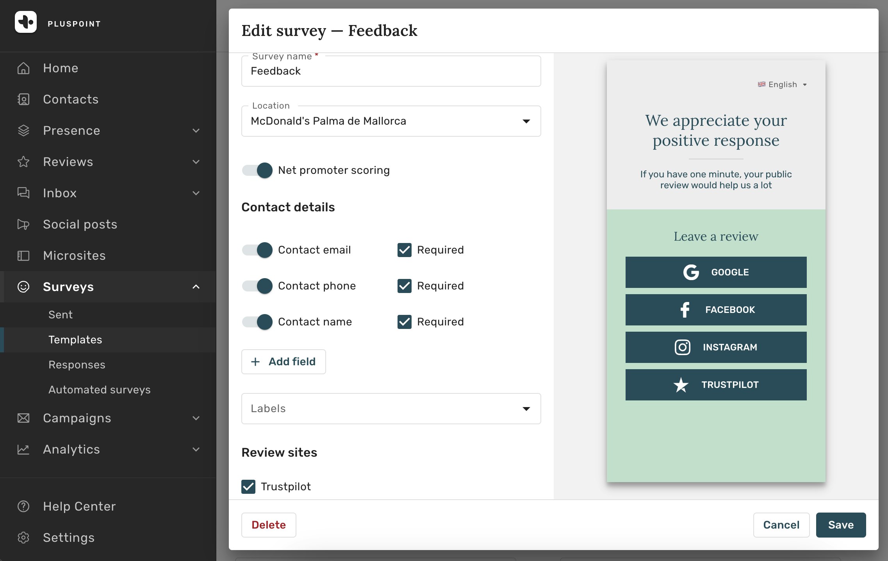Expand the Presence menu chevron
Screen dimensions: 888x561
click(196, 130)
